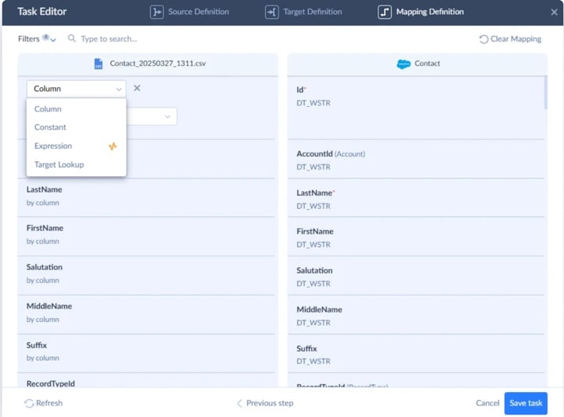The image size is (564, 417).
Task: Select the target LastName field
Action: (416, 197)
